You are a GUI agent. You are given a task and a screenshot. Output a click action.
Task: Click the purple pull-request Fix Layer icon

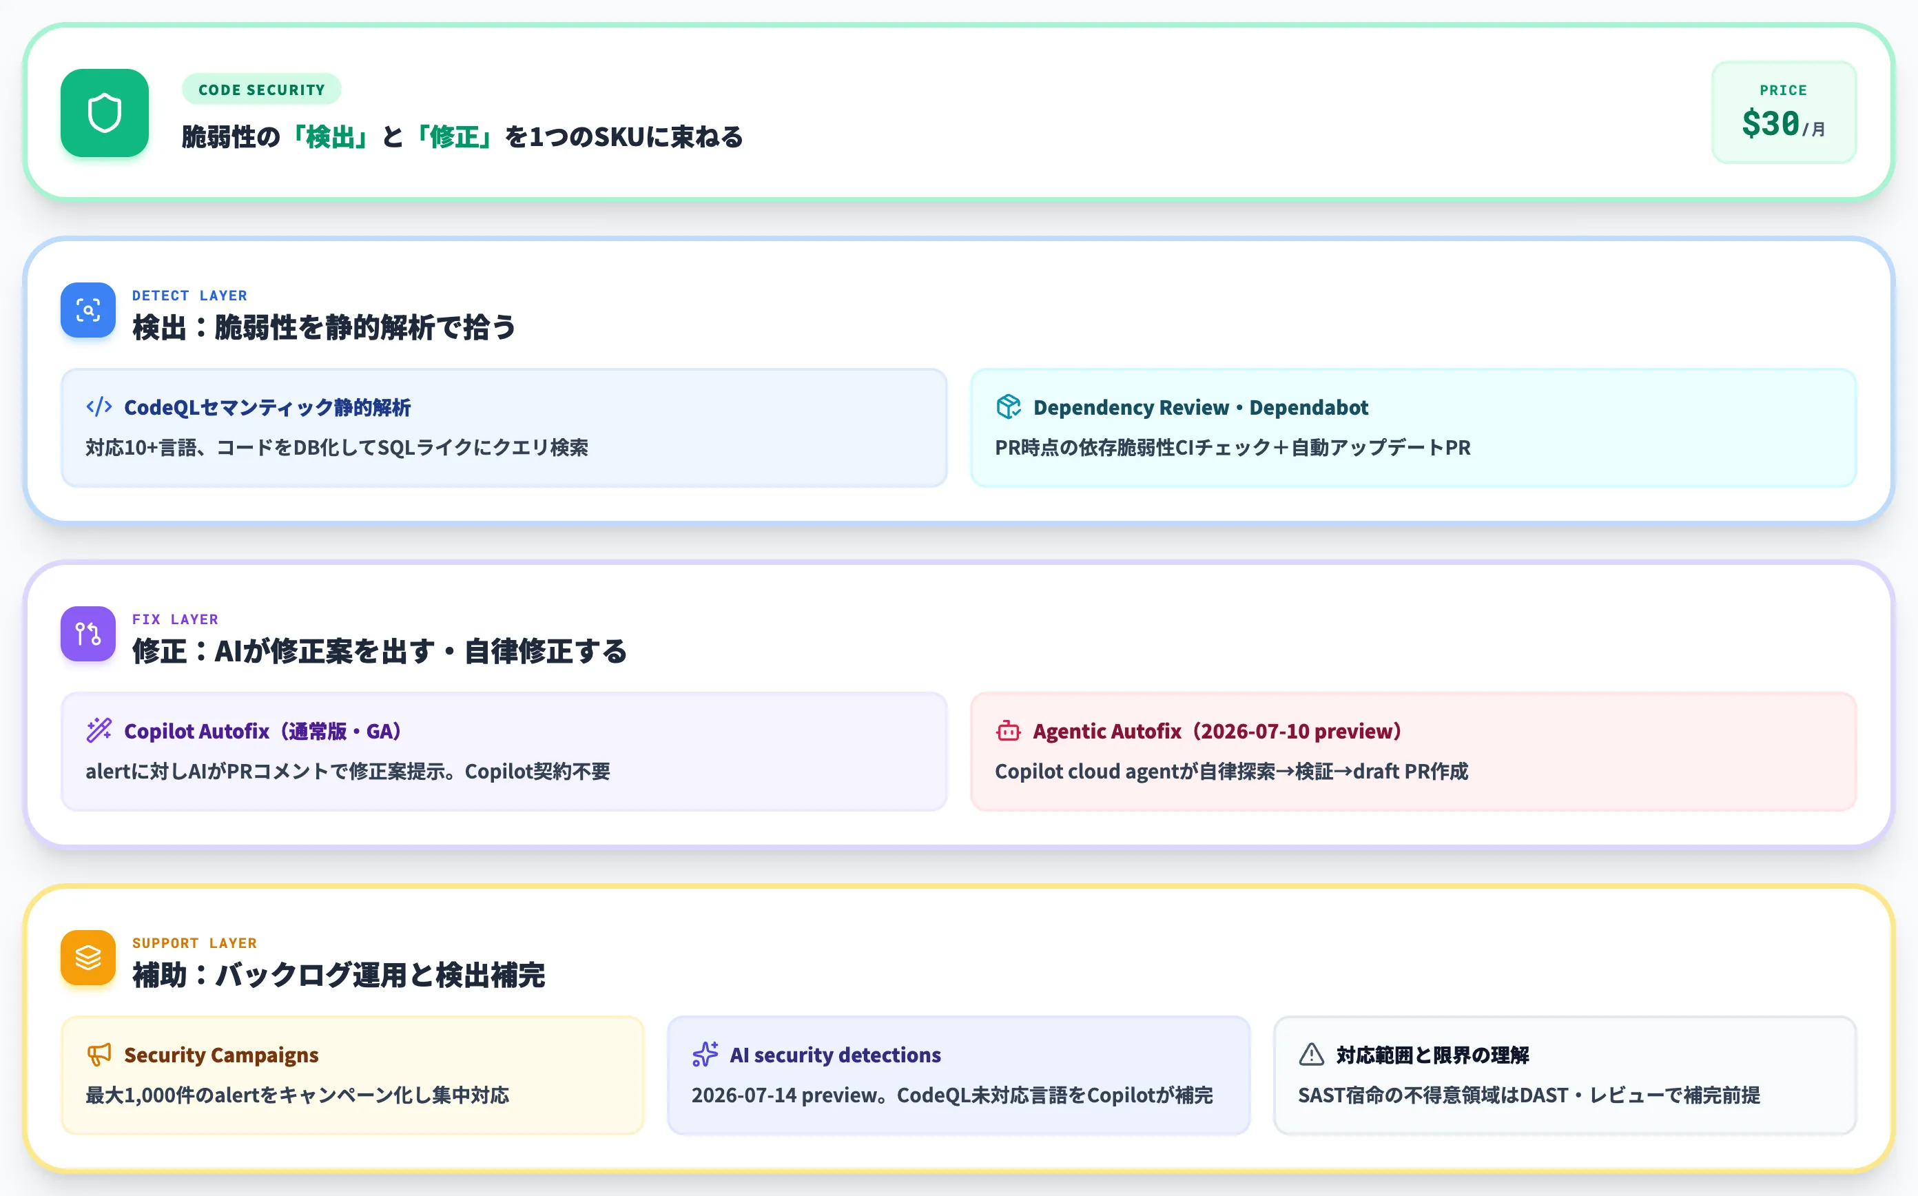click(x=87, y=634)
